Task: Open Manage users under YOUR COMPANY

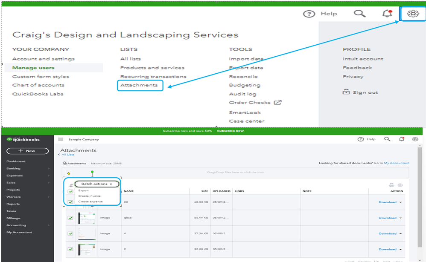Action: point(33,68)
